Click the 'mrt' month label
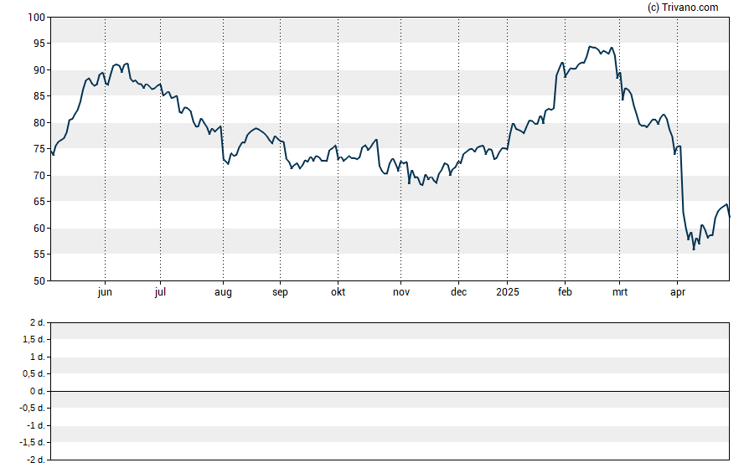The width and height of the screenshot is (744, 473). click(x=620, y=292)
